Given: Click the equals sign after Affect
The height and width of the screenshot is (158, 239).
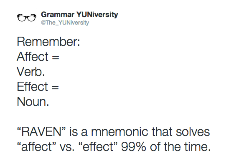Looking at the screenshot, I should click(56, 58).
